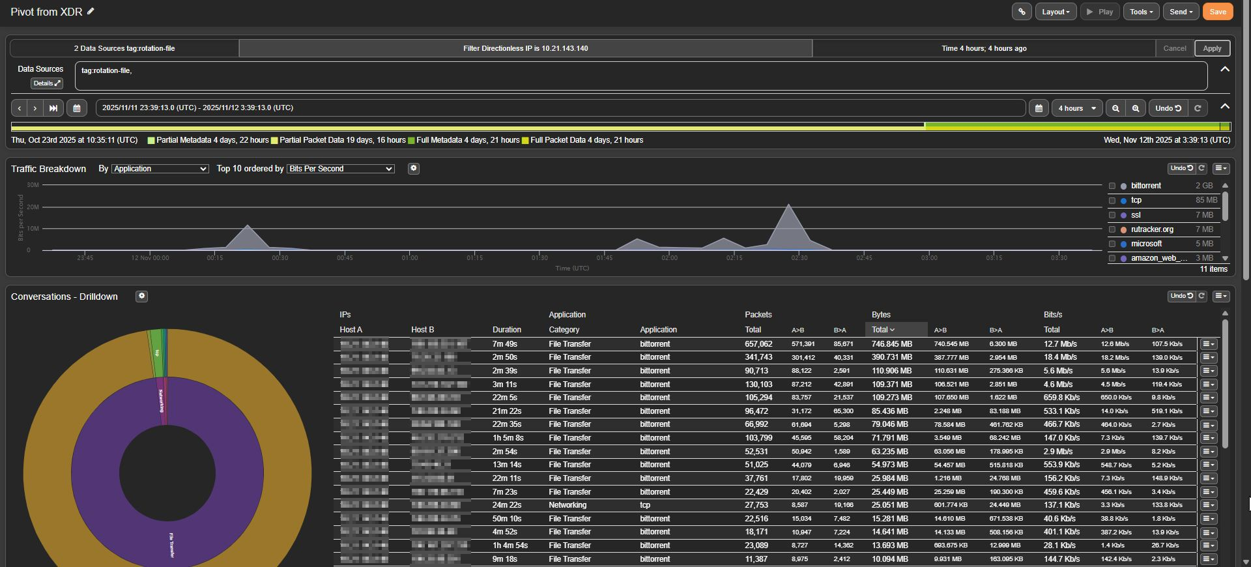Open the Traffic Breakdown 'By Application' dropdown
The height and width of the screenshot is (567, 1251).
[160, 169]
